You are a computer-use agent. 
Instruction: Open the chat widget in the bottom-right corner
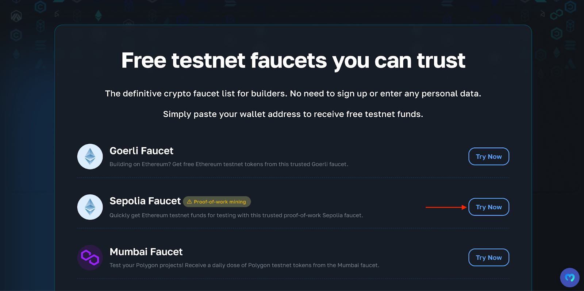click(x=569, y=278)
